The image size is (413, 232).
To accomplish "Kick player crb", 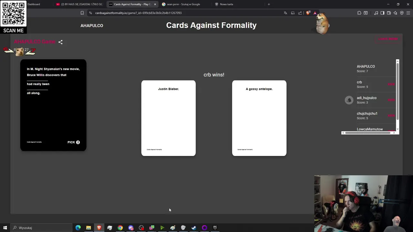I will click(391, 84).
